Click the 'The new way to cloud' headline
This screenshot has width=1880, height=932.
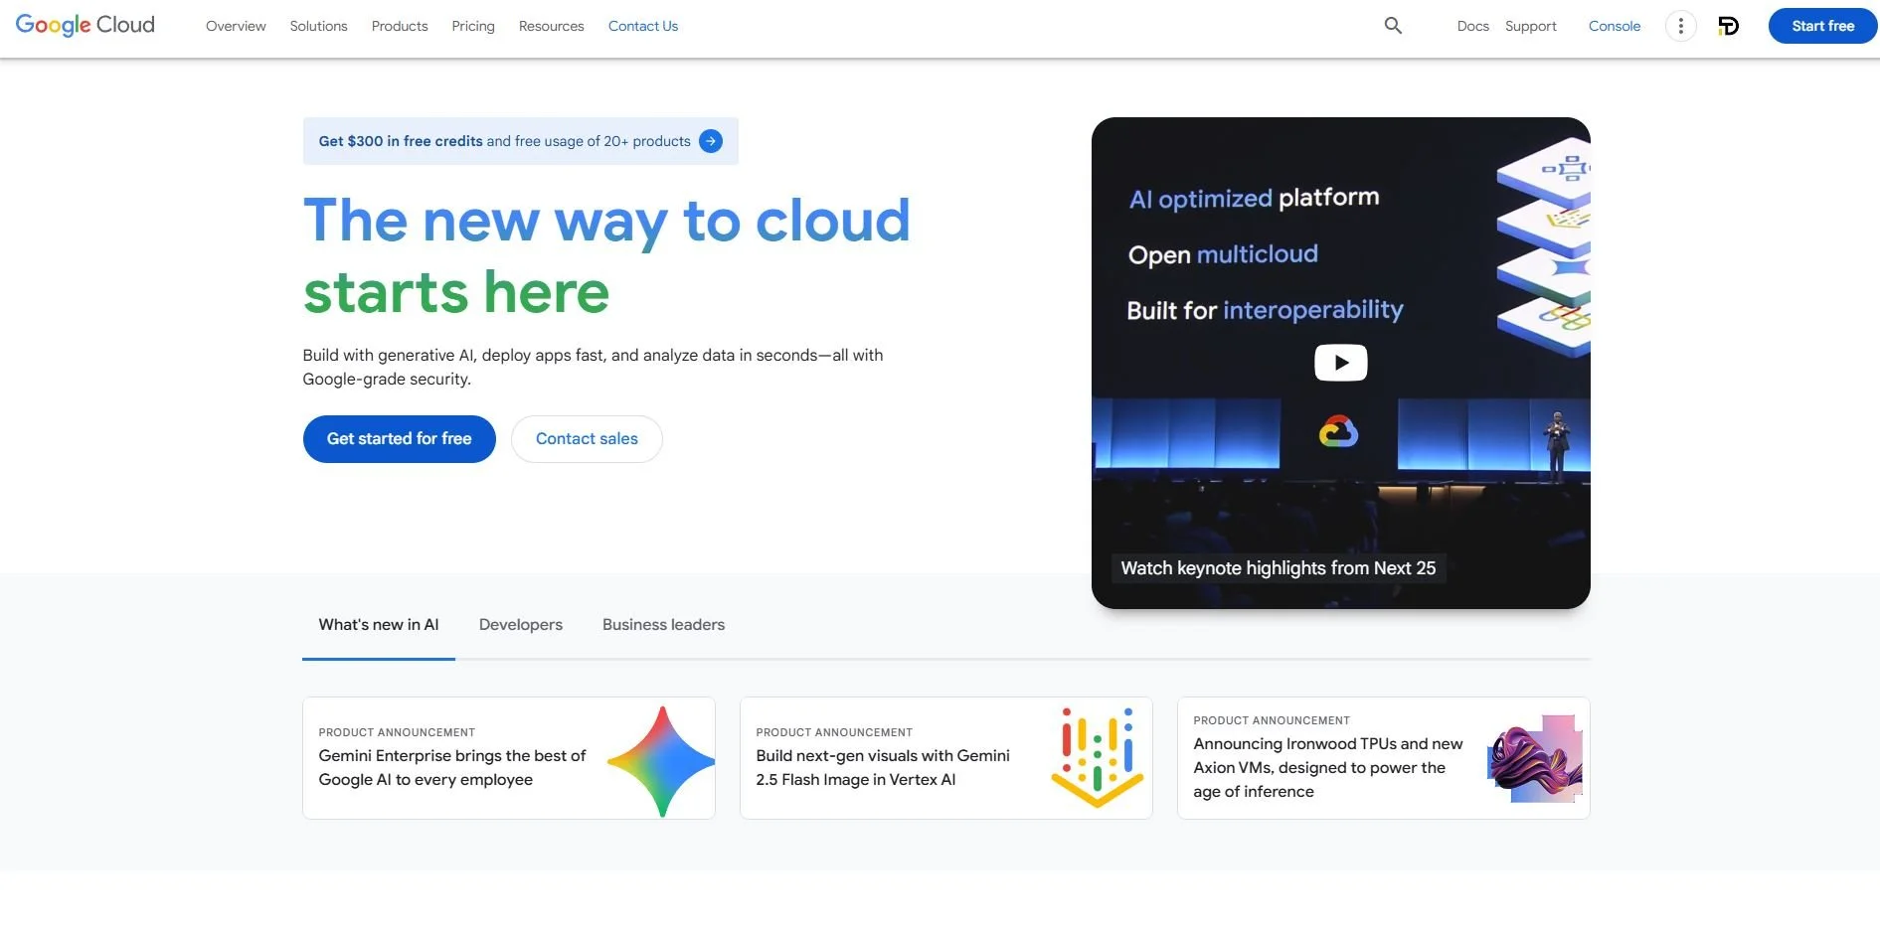[x=606, y=221]
